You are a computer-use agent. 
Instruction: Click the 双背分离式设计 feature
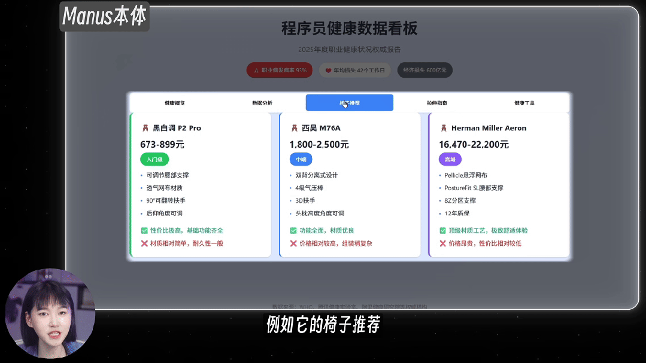pyautogui.click(x=316, y=175)
